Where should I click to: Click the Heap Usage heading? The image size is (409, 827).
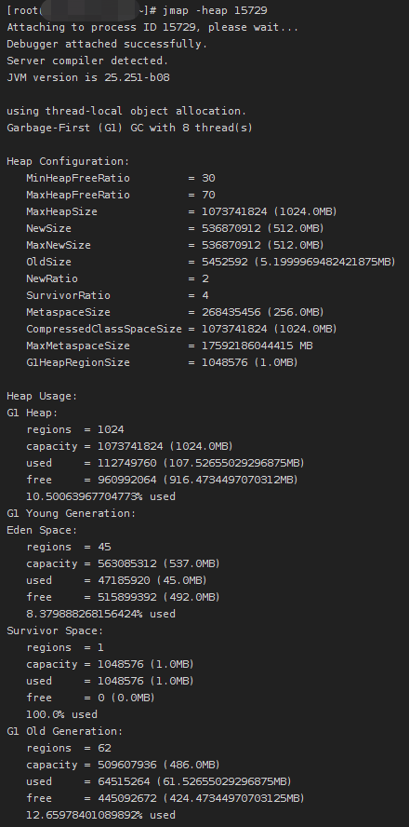pos(42,396)
